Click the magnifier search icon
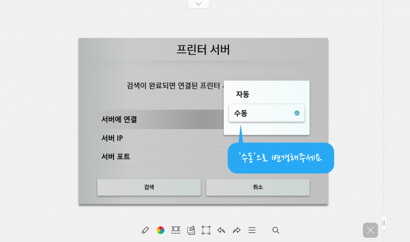This screenshot has width=410, height=242. tap(276, 230)
